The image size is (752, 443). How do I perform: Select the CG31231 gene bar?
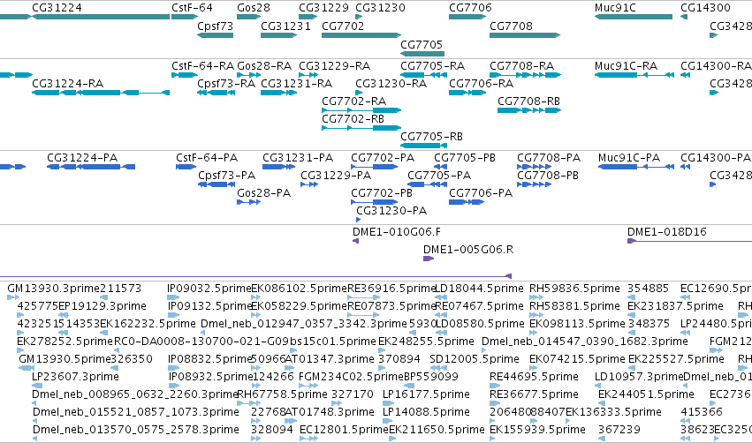pos(278,35)
